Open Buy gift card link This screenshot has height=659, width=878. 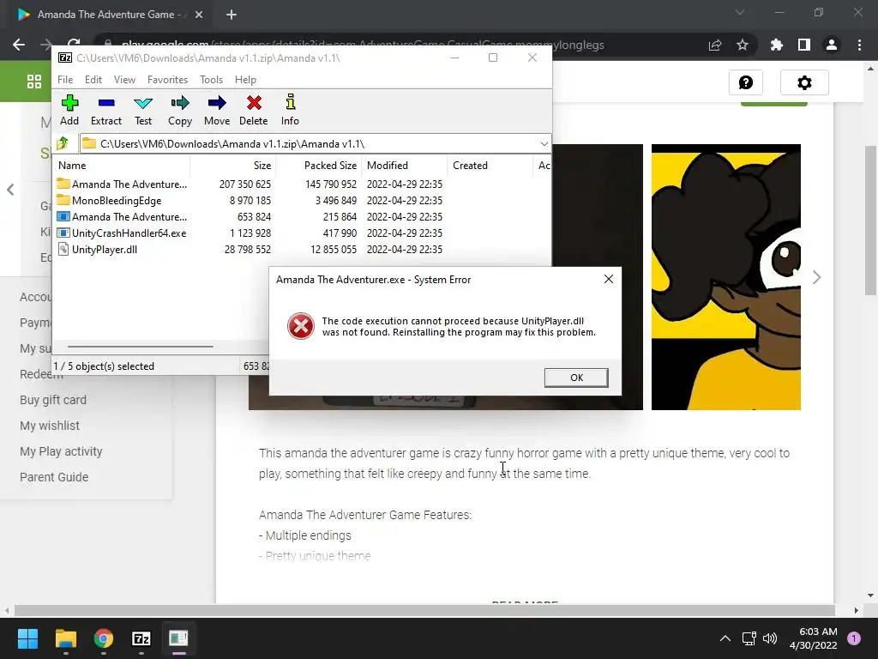(x=53, y=400)
